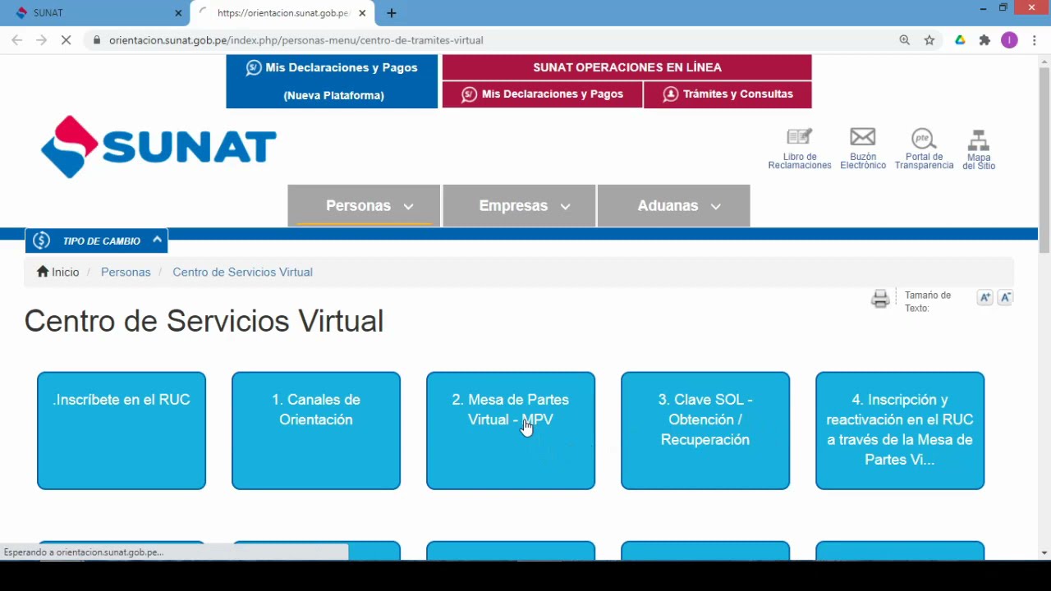Image resolution: width=1051 pixels, height=591 pixels.
Task: Select the orientacion.sunat.gob.pe browser tab
Action: point(282,13)
